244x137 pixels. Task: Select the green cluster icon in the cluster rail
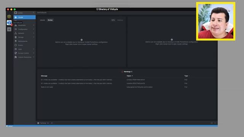point(9,16)
